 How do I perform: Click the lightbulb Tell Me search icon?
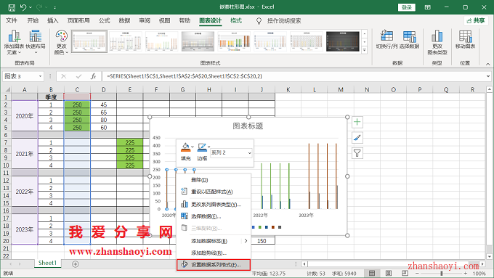click(259, 21)
